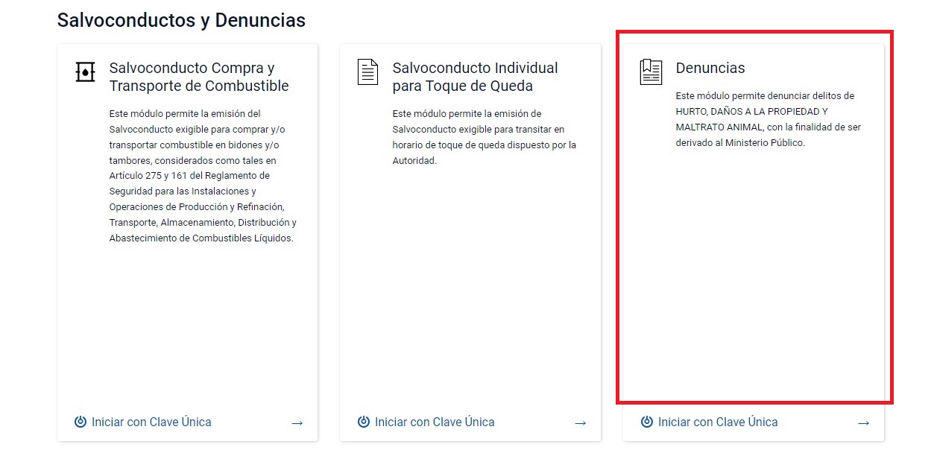Click the fuel barrel icon on Combustible card

tap(85, 72)
